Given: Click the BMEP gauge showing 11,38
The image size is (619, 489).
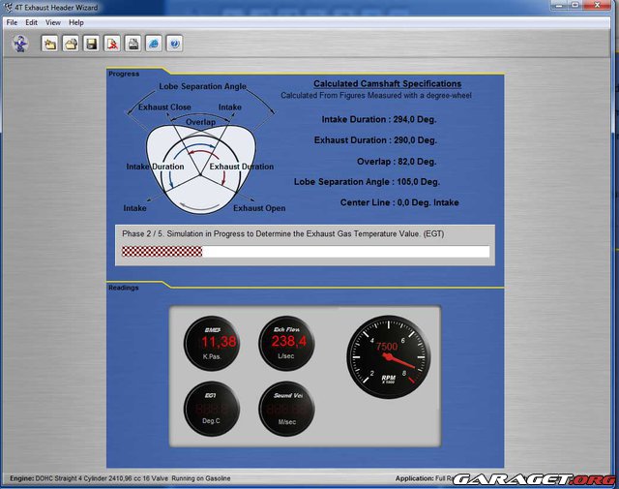Looking at the screenshot, I should 212,344.
